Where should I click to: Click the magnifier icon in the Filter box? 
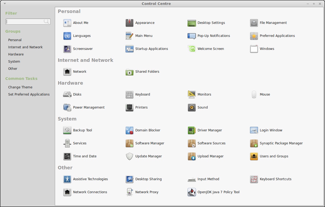(x=47, y=21)
